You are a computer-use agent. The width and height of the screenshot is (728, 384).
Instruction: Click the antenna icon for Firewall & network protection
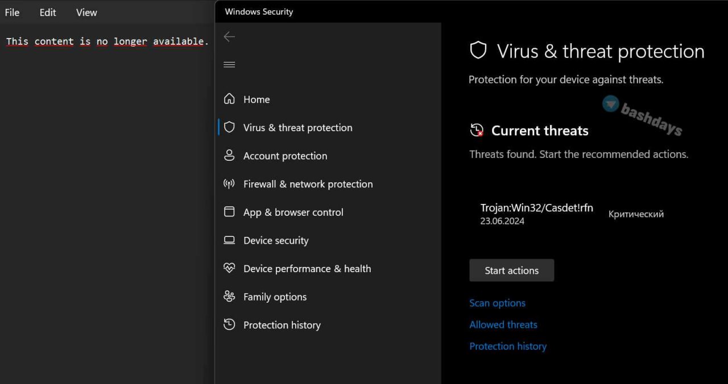point(229,183)
